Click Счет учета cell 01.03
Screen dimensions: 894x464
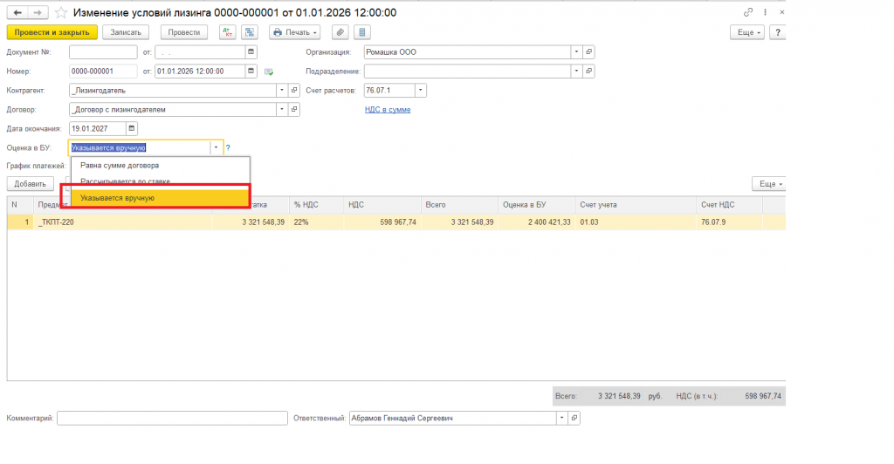tap(636, 222)
